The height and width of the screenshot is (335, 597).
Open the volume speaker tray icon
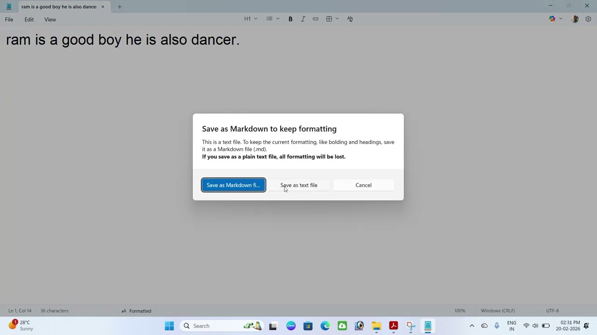point(535,326)
